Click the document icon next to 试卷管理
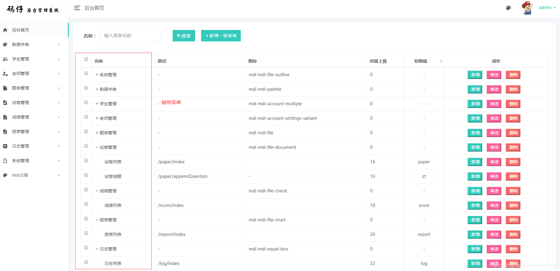Viewport: 560px width, 271px height. [5, 103]
